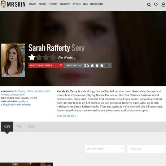Click heart icon in Add to Favorites
The height and width of the screenshot is (166, 166).
(61, 65)
